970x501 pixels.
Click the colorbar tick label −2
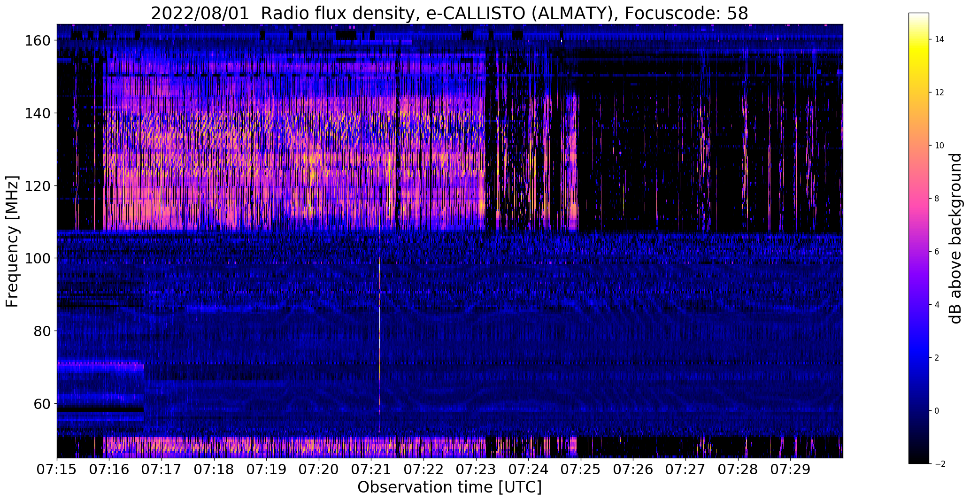coord(940,464)
